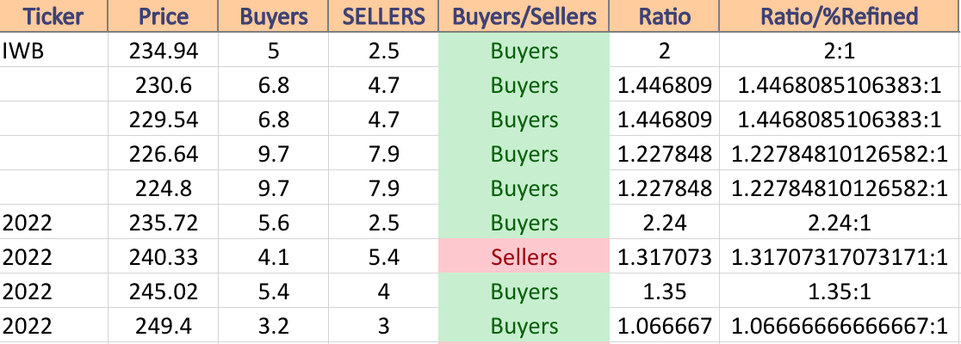Click the SELLERS header cell
Screen dimensions: 961x344
(x=383, y=16)
